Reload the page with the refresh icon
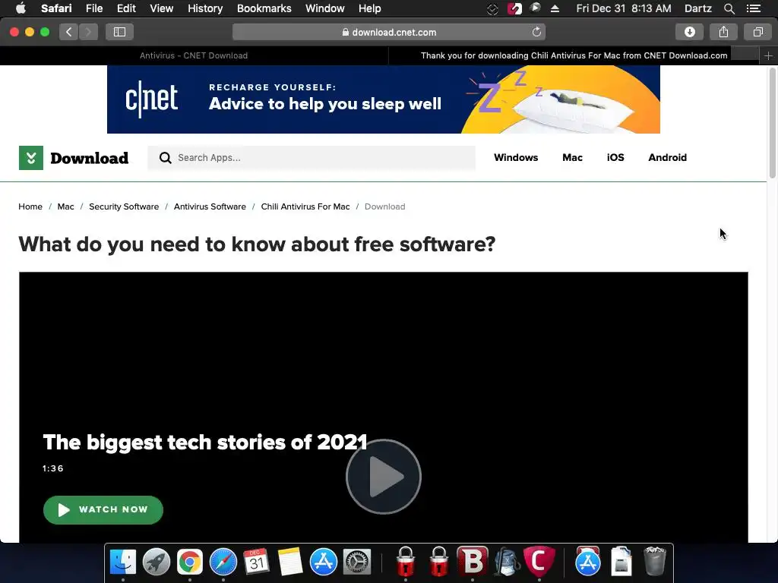Image resolution: width=778 pixels, height=583 pixels. (536, 32)
